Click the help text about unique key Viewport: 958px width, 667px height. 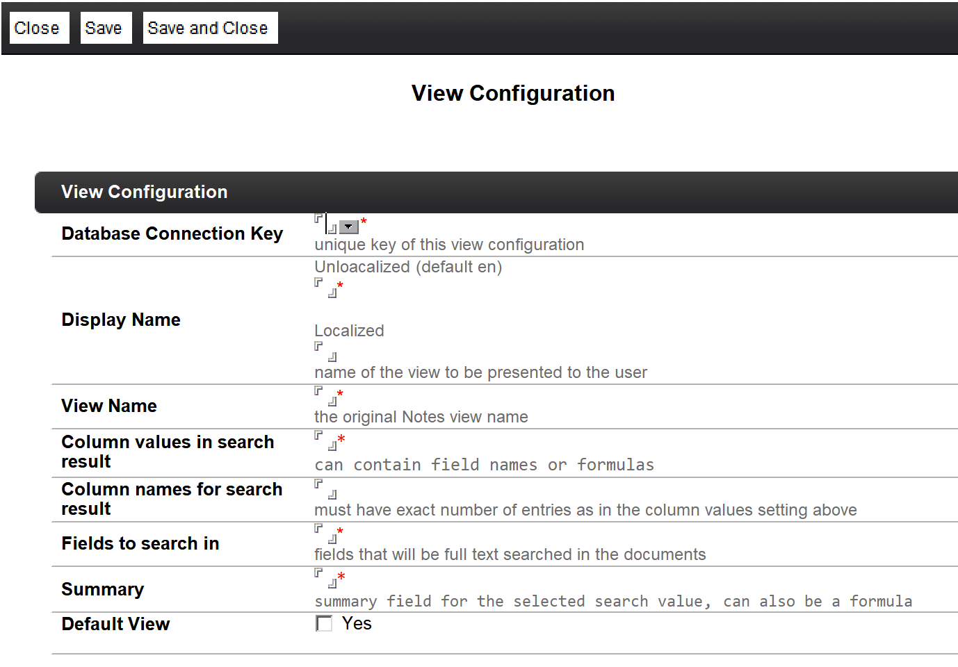pos(448,245)
